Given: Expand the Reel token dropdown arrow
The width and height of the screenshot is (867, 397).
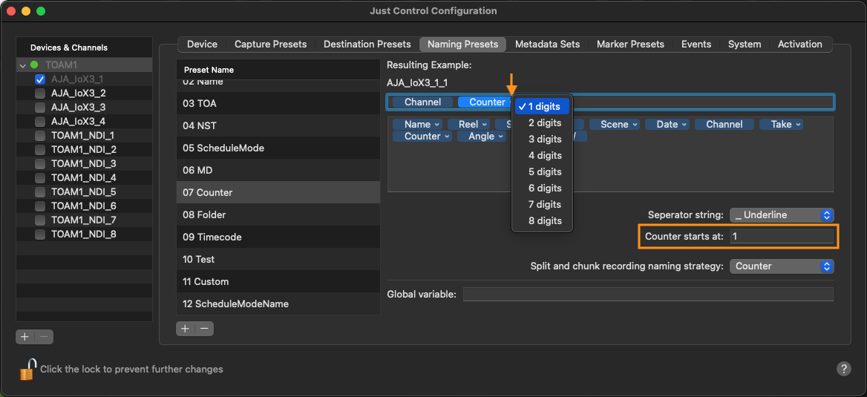Looking at the screenshot, I should pos(485,125).
